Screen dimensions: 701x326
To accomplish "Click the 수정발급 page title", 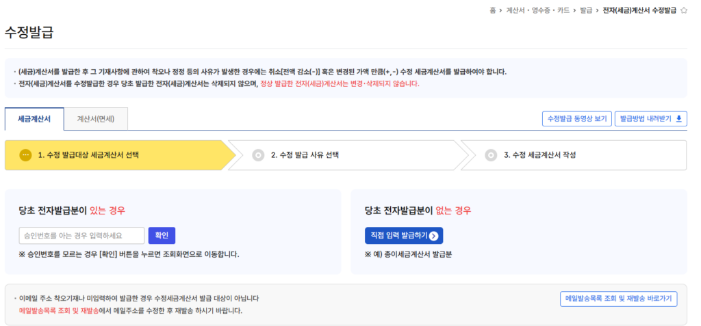I will (29, 32).
